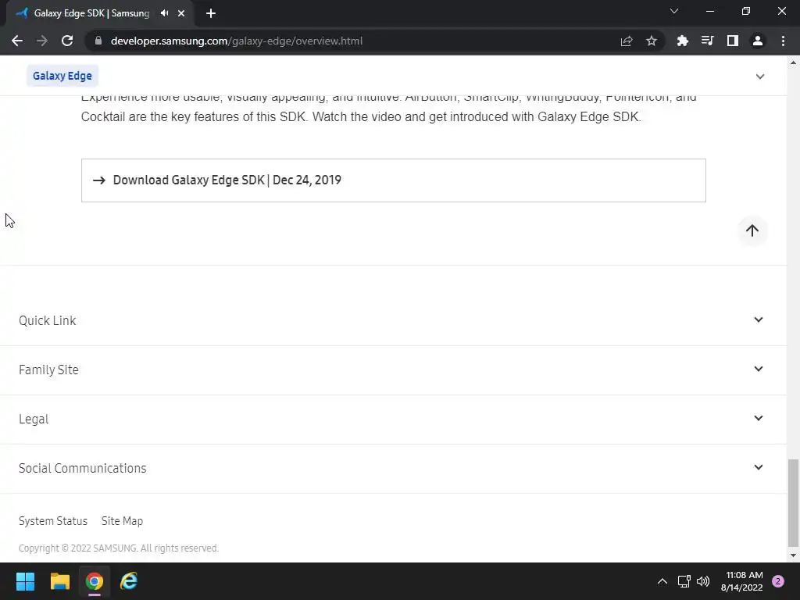The height and width of the screenshot is (600, 800).
Task: Reload the page with refresh icon
Action: [x=67, y=41]
